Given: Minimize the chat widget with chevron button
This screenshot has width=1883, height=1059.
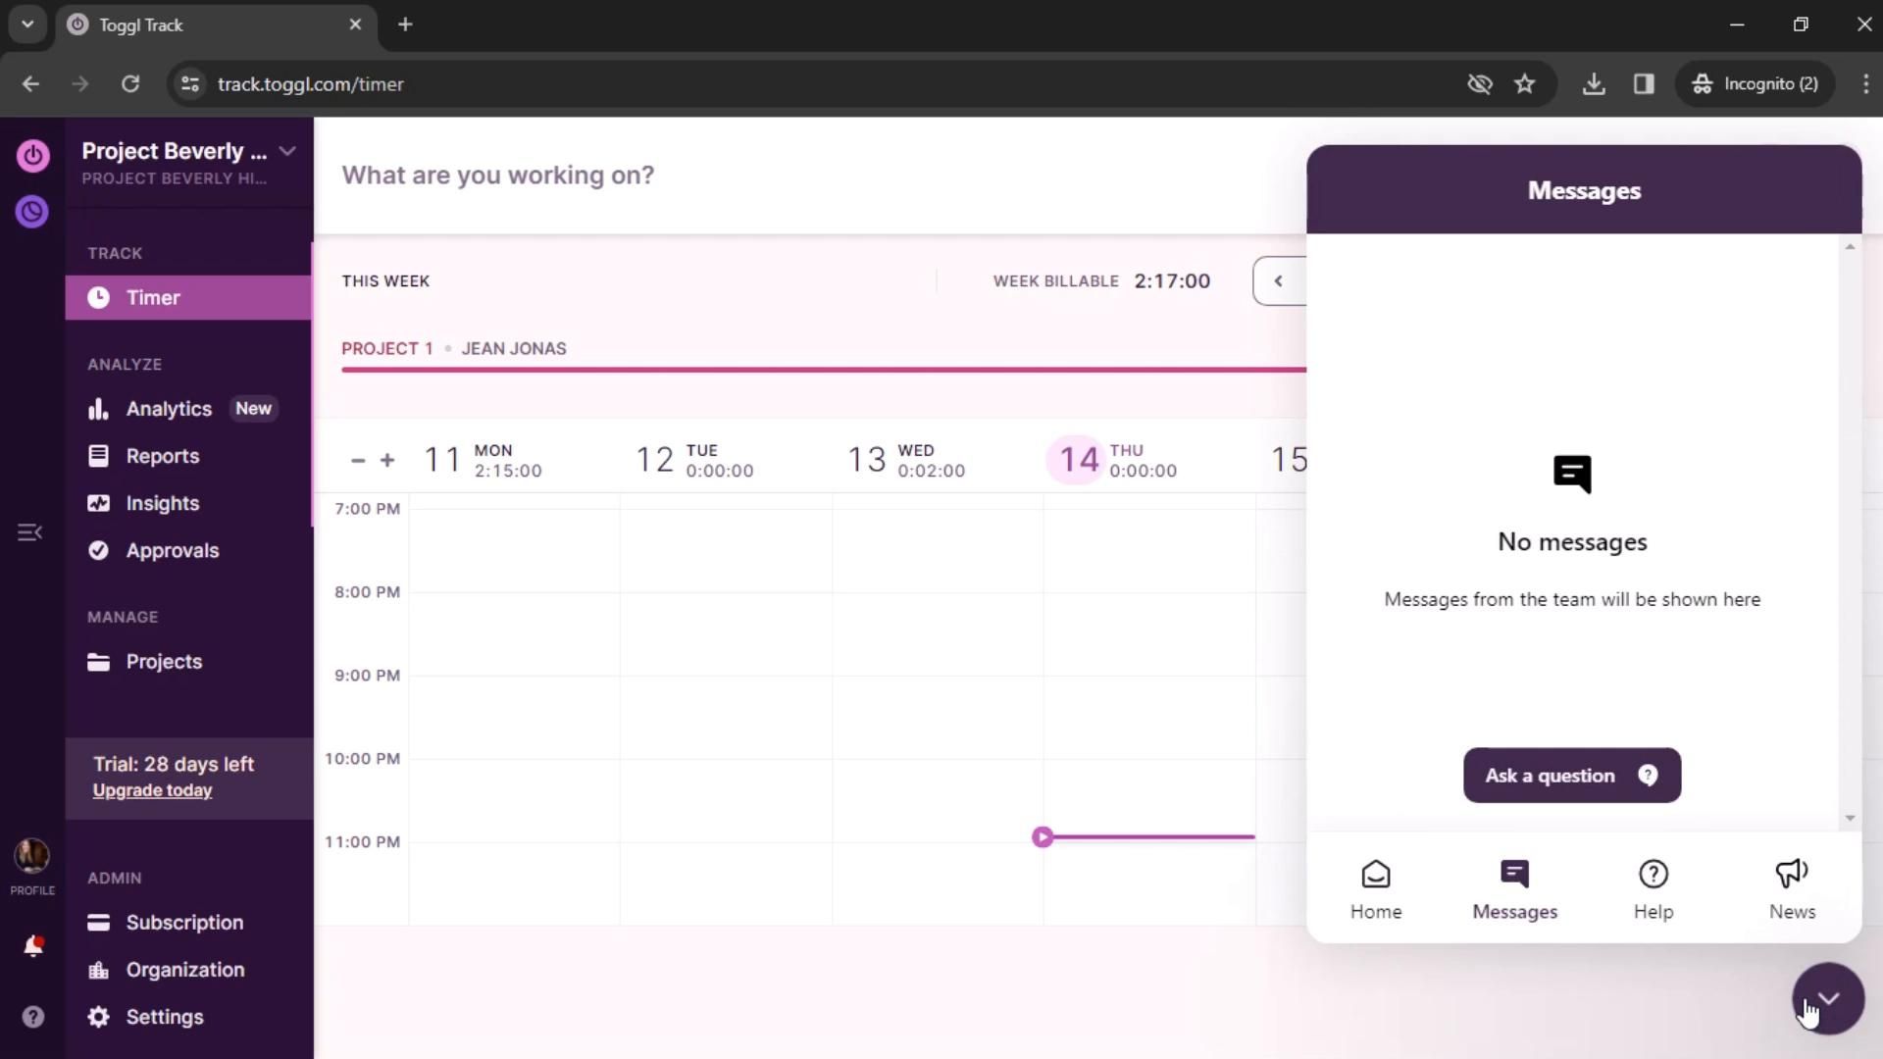Looking at the screenshot, I should point(1827,998).
